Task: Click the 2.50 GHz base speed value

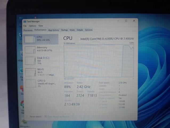Action: (x=123, y=83)
